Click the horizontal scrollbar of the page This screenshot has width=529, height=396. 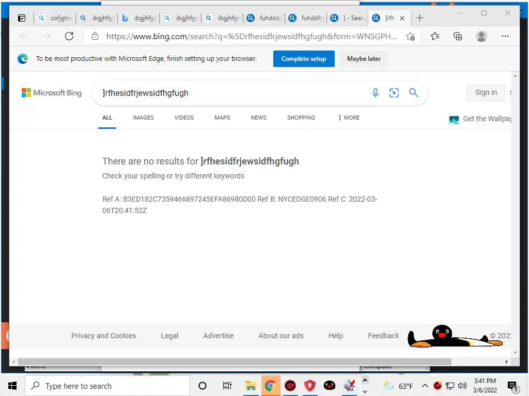coord(235,361)
